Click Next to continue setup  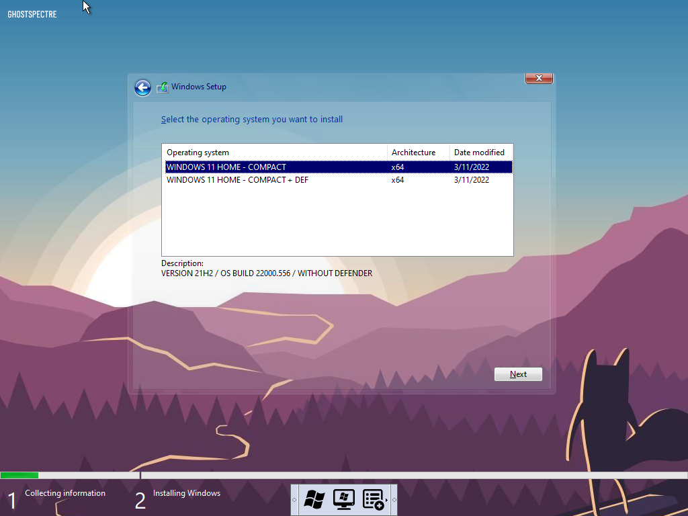(518, 374)
